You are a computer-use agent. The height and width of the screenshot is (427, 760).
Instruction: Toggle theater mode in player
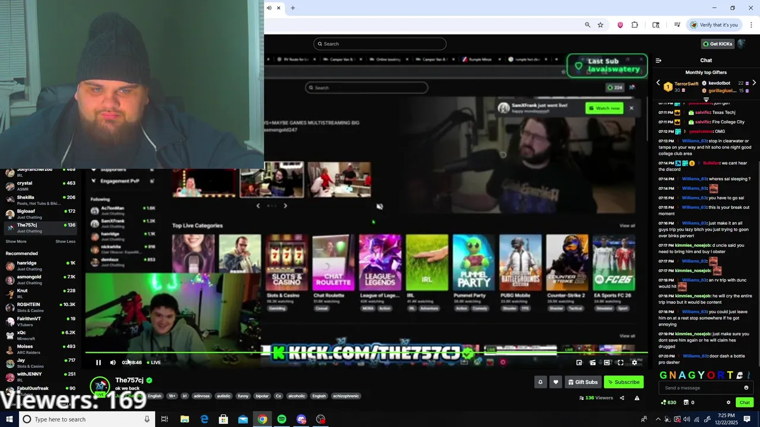click(x=607, y=362)
